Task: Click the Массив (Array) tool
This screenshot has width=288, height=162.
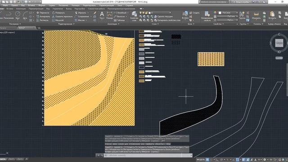Action: [80, 20]
